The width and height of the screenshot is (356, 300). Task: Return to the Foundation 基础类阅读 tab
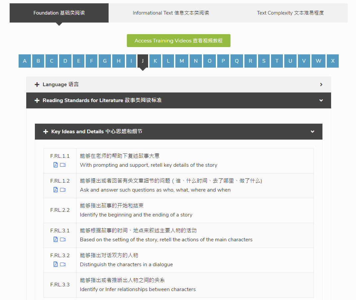coord(59,13)
